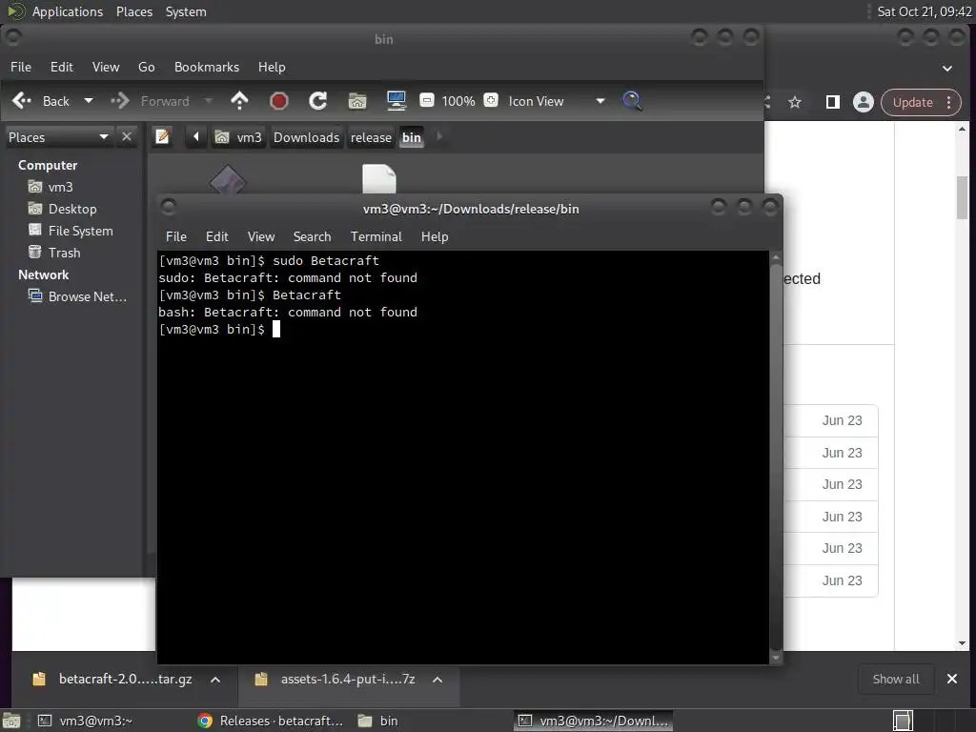Click the search magnifier icon
The image size is (976, 732).
tap(632, 101)
